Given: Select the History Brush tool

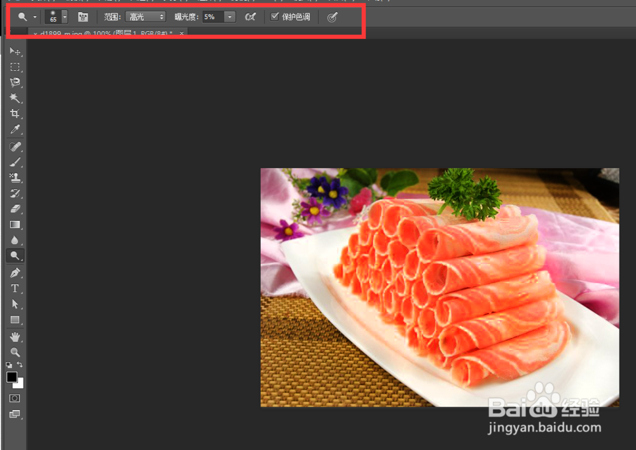Looking at the screenshot, I should point(15,193).
